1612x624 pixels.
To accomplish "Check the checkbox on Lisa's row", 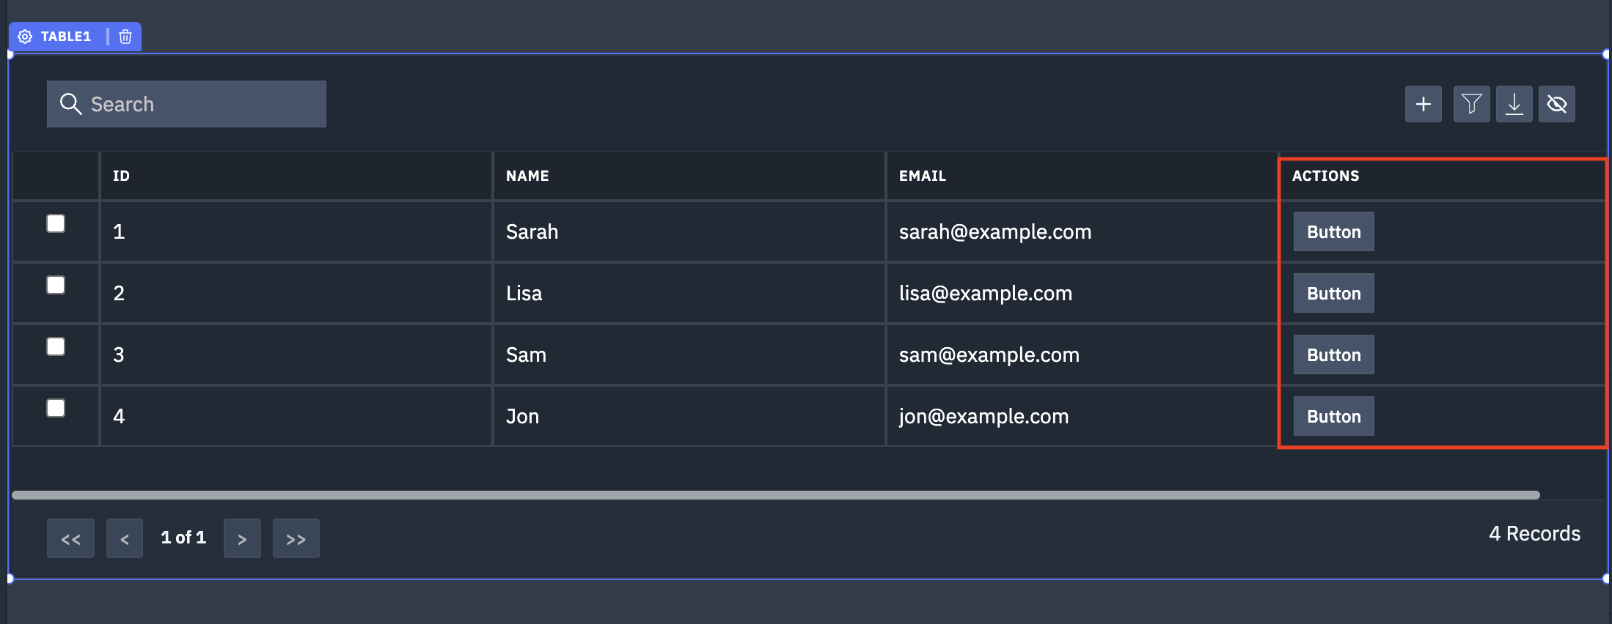I will click(x=56, y=285).
